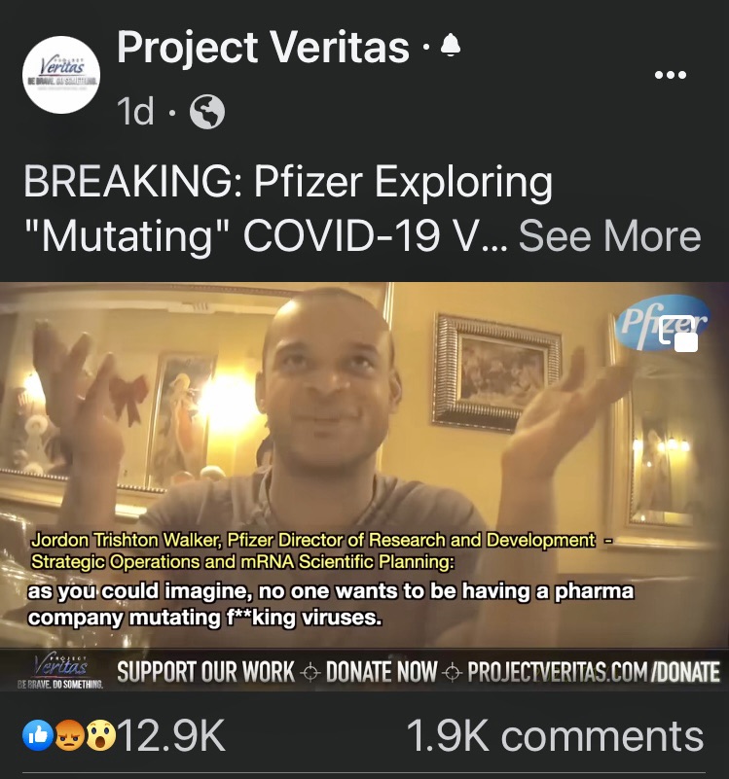
Task: Click DONATE NOW in the banner
Action: click(382, 672)
